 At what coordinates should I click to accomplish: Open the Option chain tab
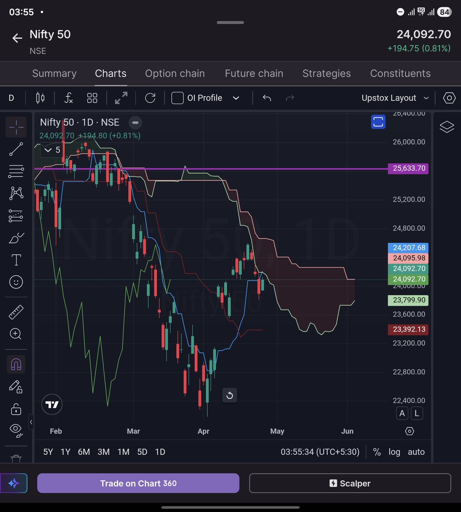pyautogui.click(x=175, y=73)
